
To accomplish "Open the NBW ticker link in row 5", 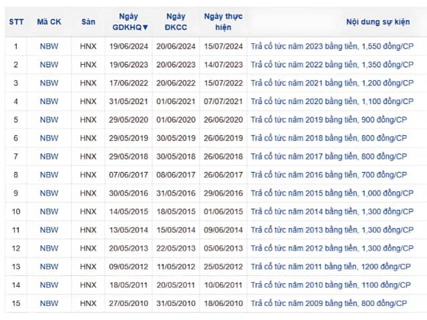I will point(49,120).
